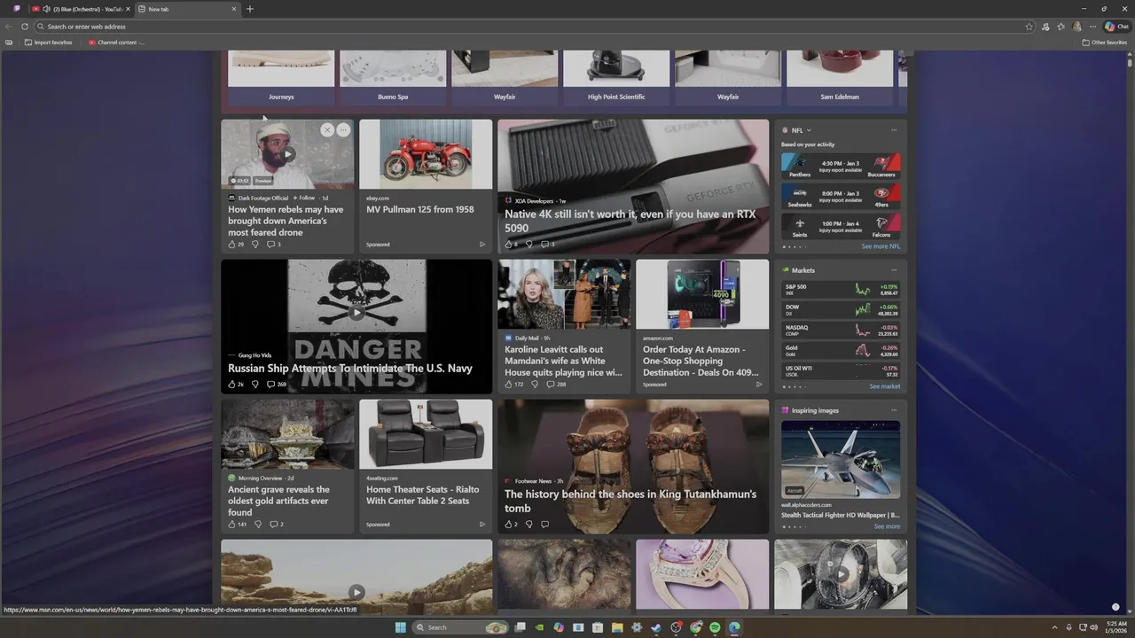Open Ancient grave gold artifacts article
The image size is (1135, 638).
tap(278, 501)
